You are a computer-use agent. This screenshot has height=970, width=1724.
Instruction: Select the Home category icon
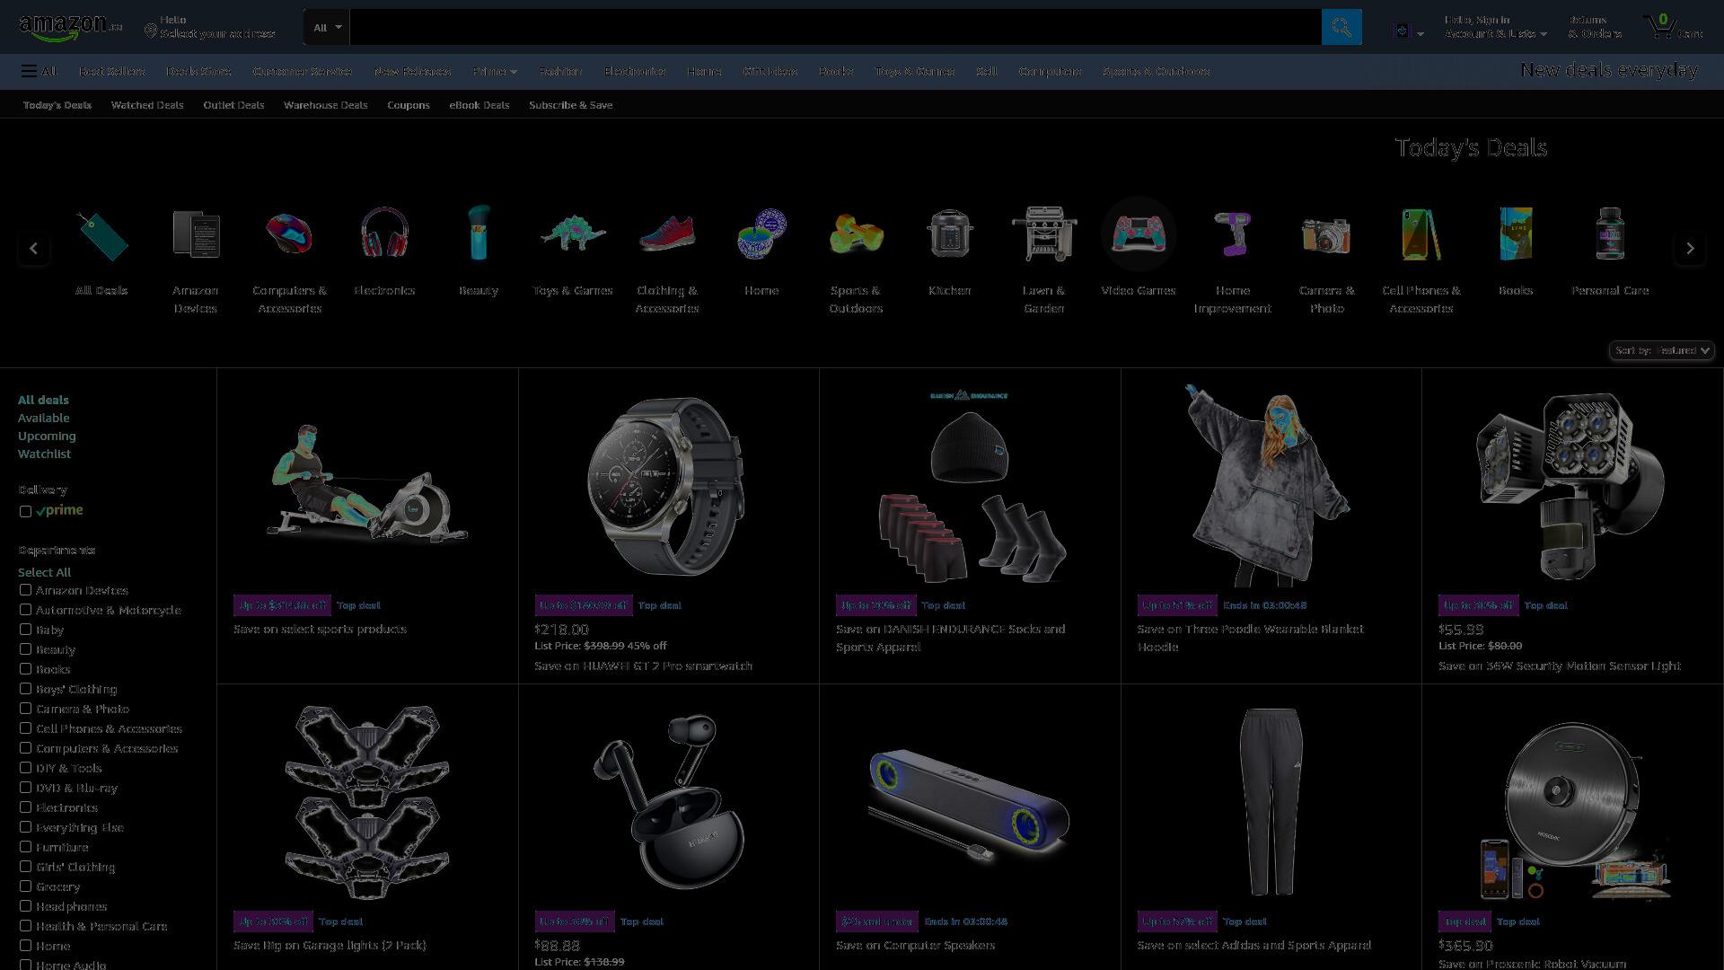tap(761, 234)
